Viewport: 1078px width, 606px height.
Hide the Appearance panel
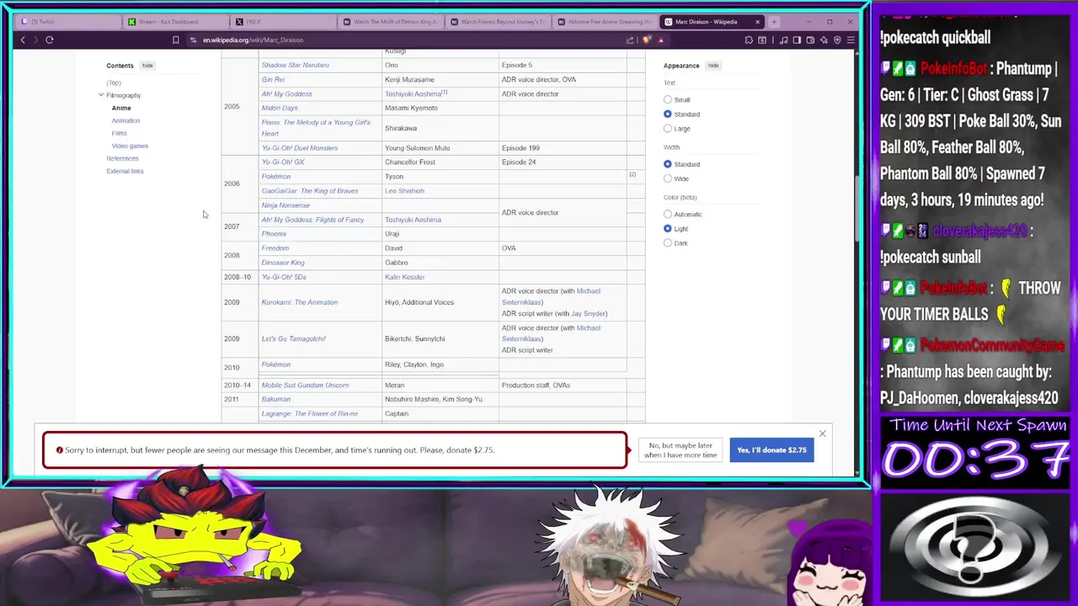coord(713,65)
